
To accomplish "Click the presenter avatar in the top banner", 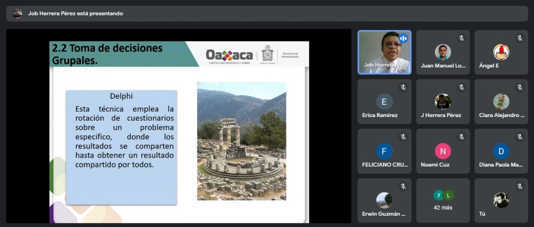I will (x=17, y=13).
